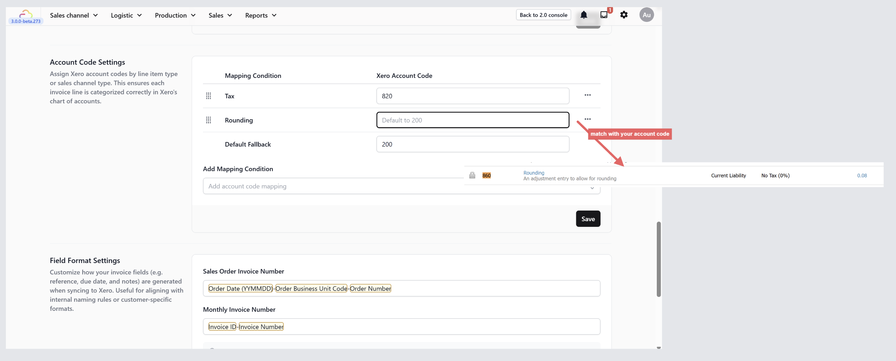The height and width of the screenshot is (361, 896).
Task: Open the inbox icon with red badge
Action: pos(604,15)
